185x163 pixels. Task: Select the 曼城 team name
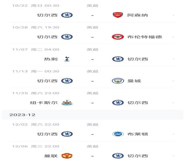pos(134,81)
